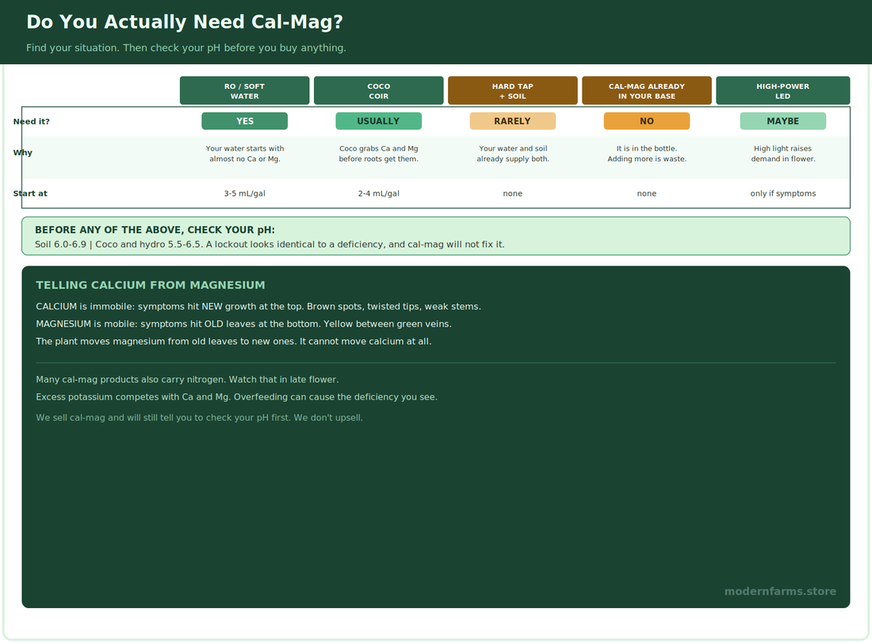This screenshot has height=643, width=872.
Task: Click the RO / SOFT WATER column header
Action: 245,90
